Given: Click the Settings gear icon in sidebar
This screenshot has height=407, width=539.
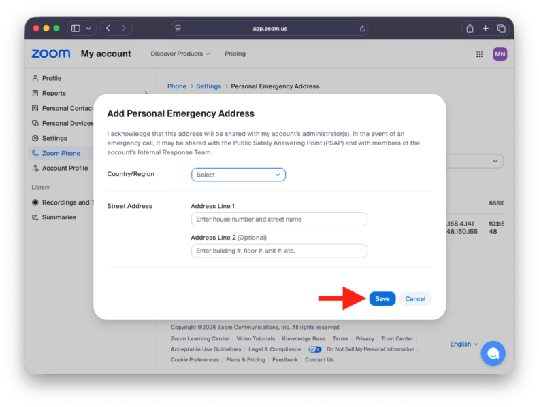Looking at the screenshot, I should tap(35, 139).
